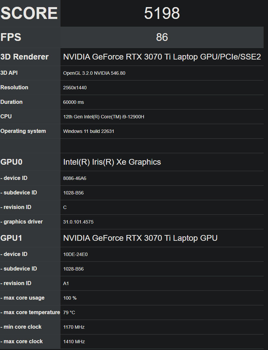Click the GPU1 RTX 3070 Ti Laptop heading
Image resolution: width=268 pixels, height=350 pixels.
pyautogui.click(x=140, y=238)
